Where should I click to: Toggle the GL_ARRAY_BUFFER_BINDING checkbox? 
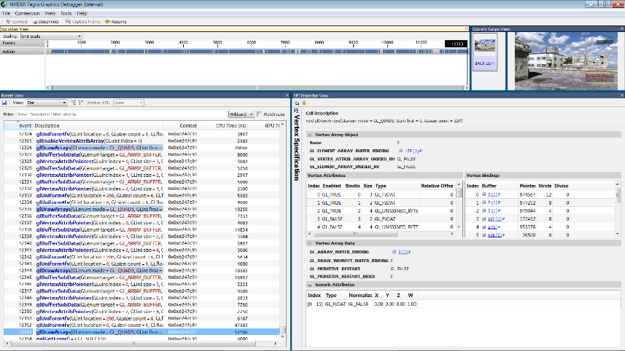pyautogui.click(x=394, y=252)
